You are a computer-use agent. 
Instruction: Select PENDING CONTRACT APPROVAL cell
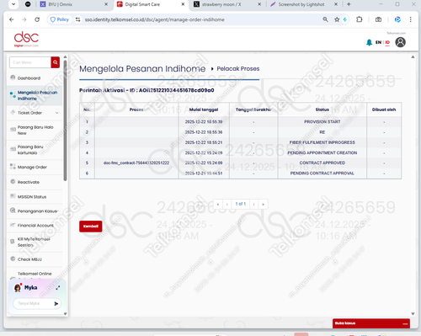(x=322, y=173)
